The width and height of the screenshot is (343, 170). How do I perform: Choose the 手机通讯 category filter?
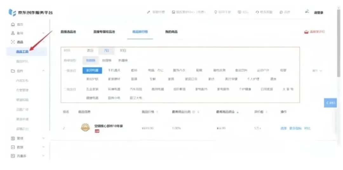[114, 70]
